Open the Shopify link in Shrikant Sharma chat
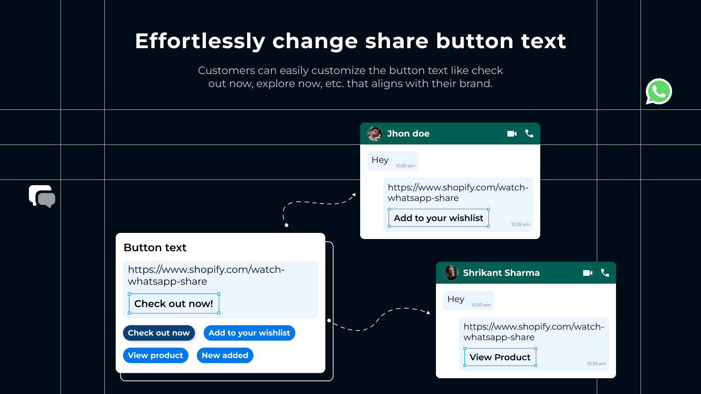 tap(534, 332)
